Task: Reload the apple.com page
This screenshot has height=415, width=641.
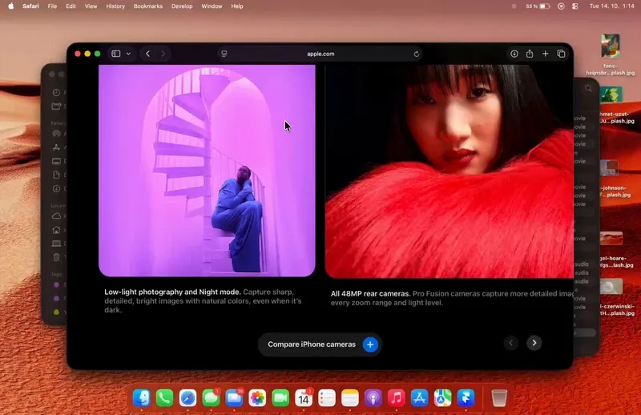Action: click(x=416, y=54)
